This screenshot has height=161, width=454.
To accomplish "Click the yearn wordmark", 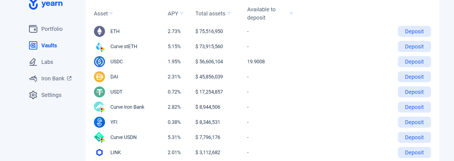I will point(52,3).
